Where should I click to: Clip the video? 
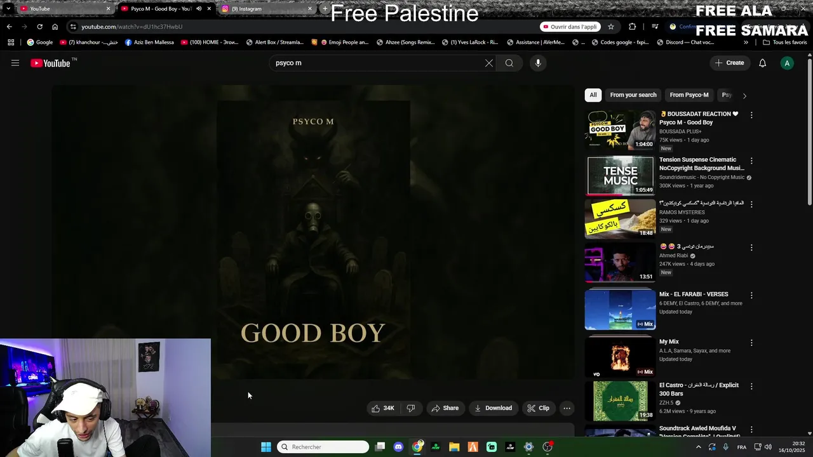pyautogui.click(x=538, y=408)
